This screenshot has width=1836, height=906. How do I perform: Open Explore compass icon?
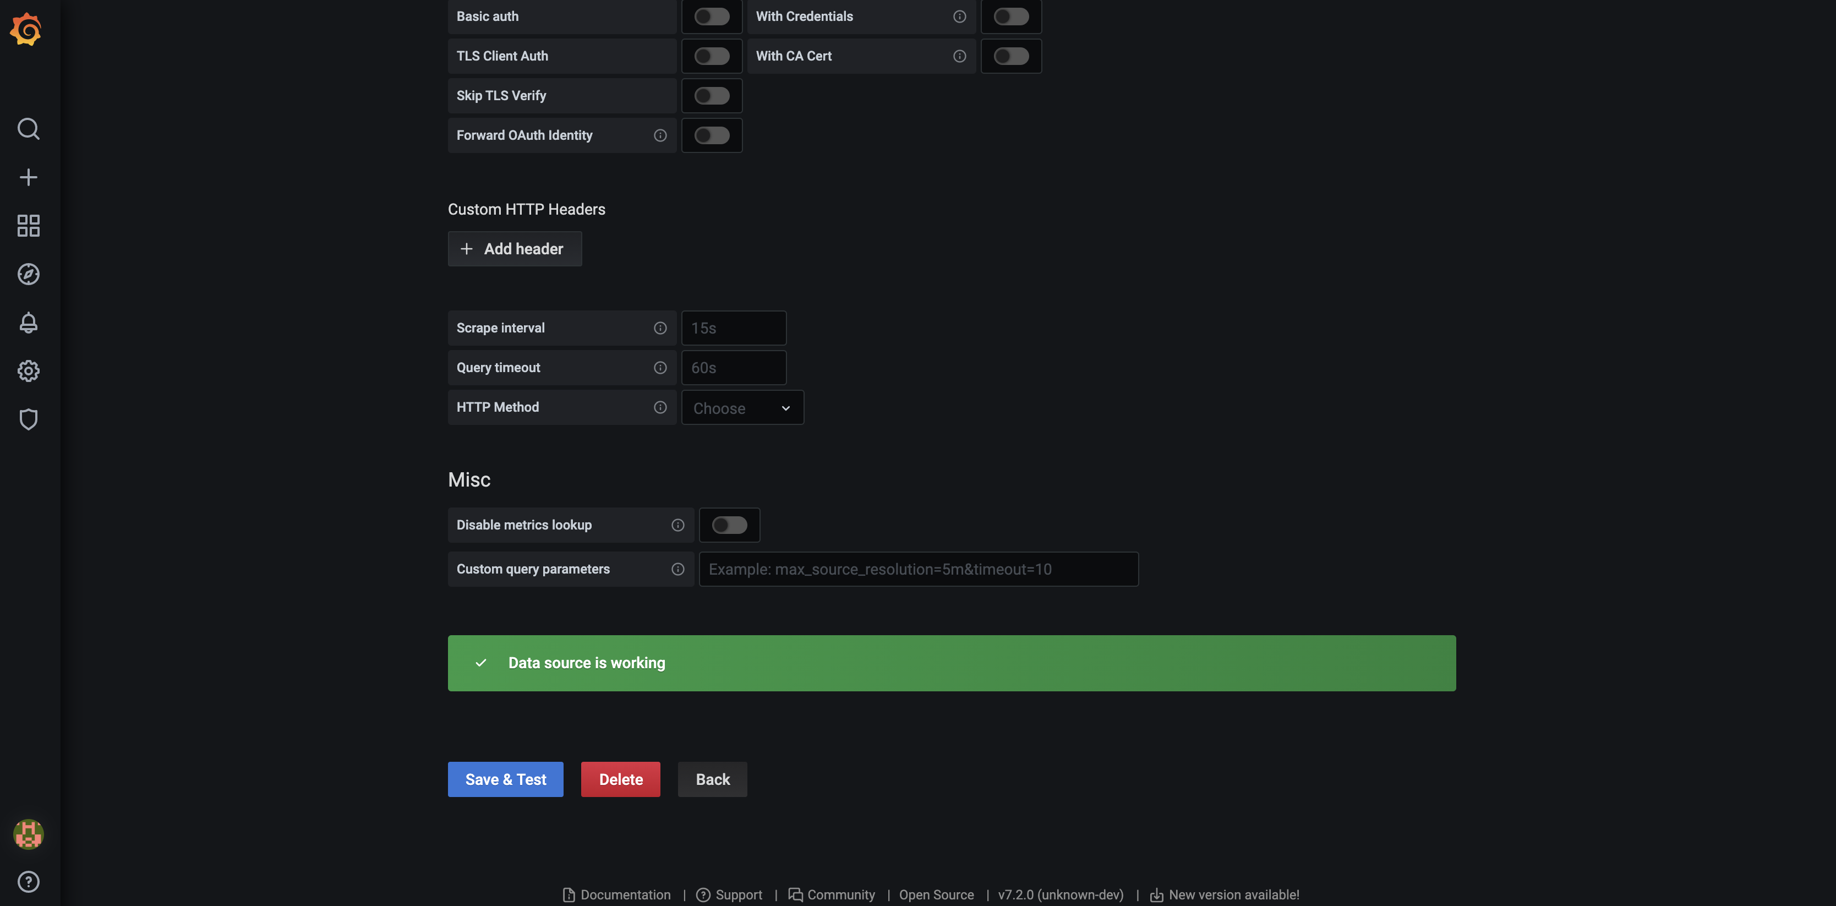tap(28, 275)
